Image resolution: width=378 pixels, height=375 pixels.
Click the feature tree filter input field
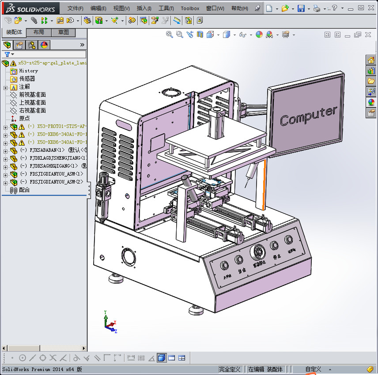[49, 54]
